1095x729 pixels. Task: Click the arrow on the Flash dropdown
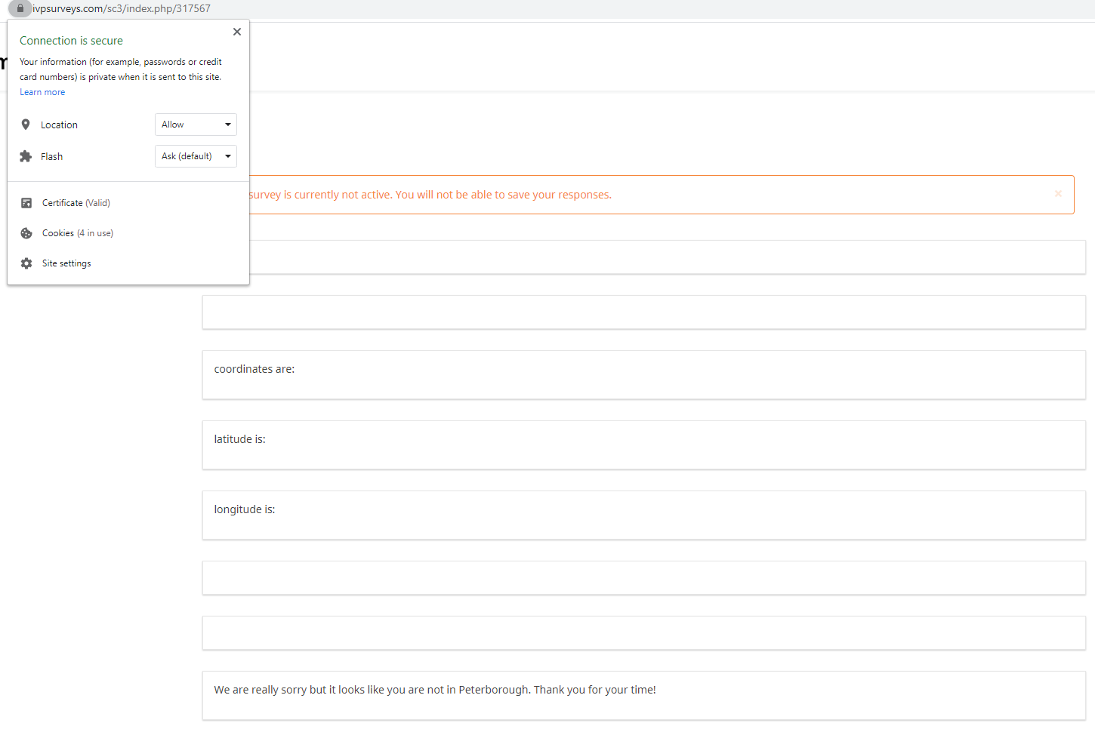pos(227,156)
